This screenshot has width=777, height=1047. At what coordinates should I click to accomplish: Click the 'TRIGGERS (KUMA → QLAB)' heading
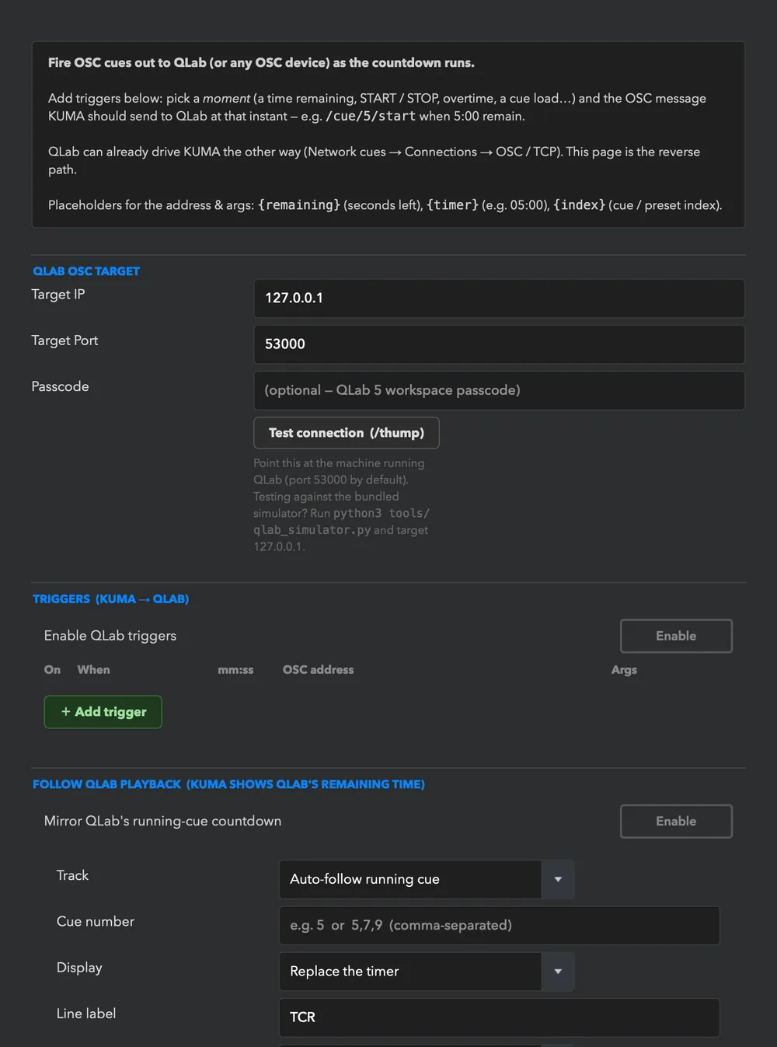111,599
